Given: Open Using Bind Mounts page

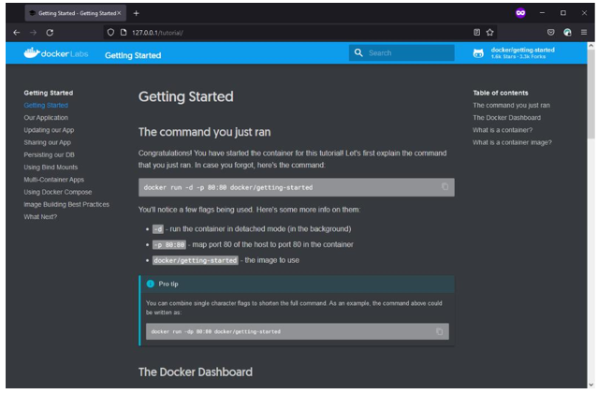Looking at the screenshot, I should [x=51, y=168].
